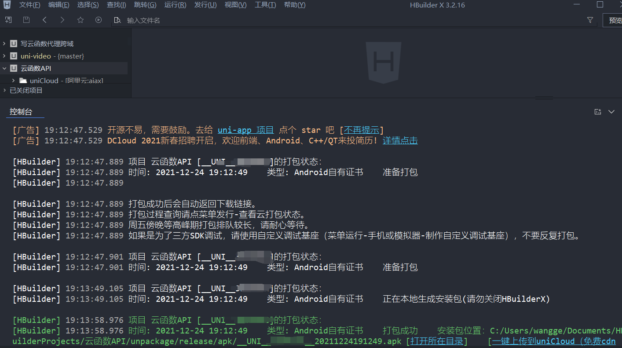Click the file search icon
This screenshot has width=622, height=348.
pyautogui.click(x=117, y=20)
